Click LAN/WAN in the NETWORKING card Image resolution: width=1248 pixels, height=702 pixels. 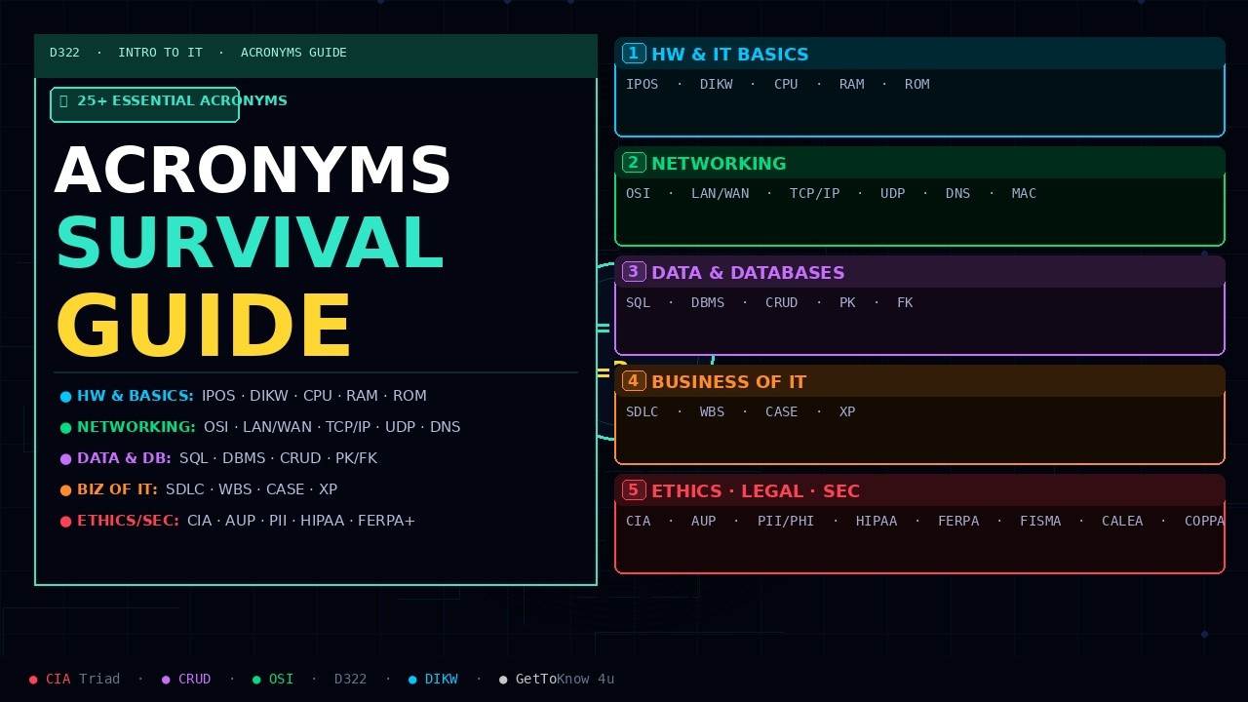pyautogui.click(x=720, y=194)
